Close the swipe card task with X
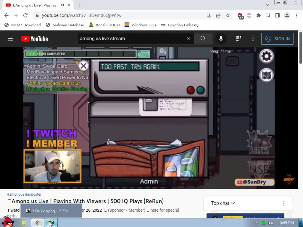The height and width of the screenshot is (227, 303). (x=83, y=66)
